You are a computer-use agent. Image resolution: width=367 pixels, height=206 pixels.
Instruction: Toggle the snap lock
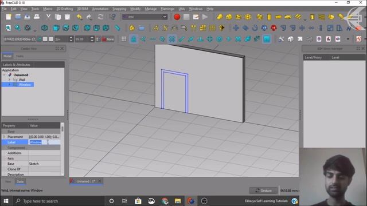point(134,39)
